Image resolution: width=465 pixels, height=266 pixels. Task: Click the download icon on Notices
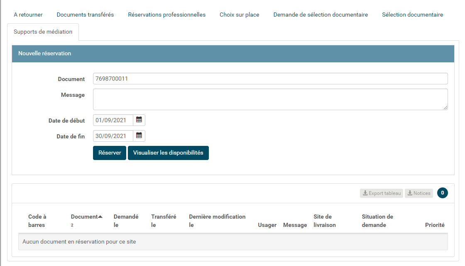[410, 193]
